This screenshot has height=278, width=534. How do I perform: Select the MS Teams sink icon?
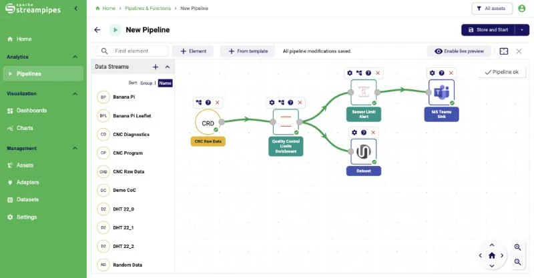coord(441,92)
